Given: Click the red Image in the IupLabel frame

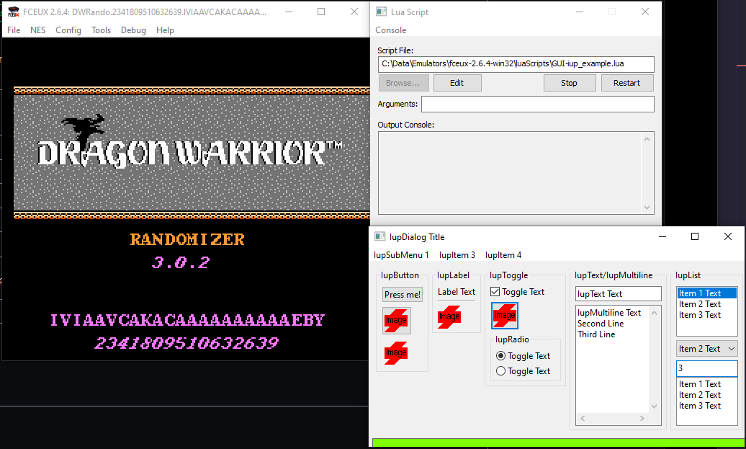Looking at the screenshot, I should click(449, 316).
